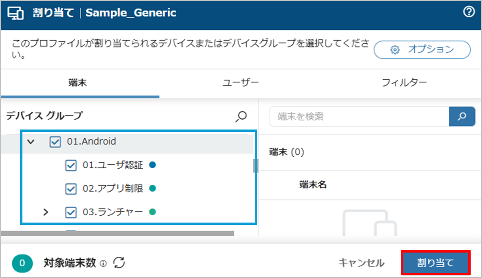Toggle the 01.ユーザ認証 checkbox
The image size is (482, 278).
[71, 166]
